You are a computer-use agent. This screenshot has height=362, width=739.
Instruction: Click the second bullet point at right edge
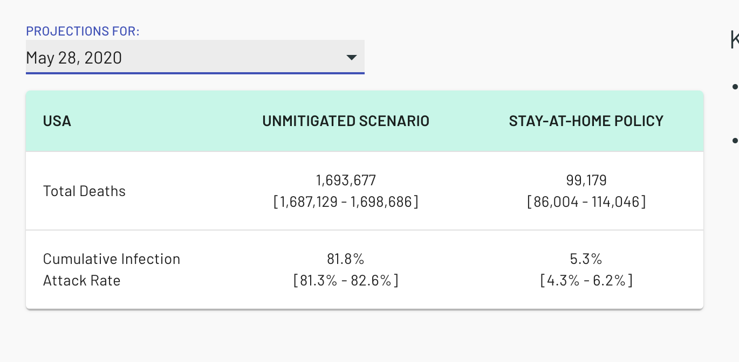pyautogui.click(x=735, y=141)
